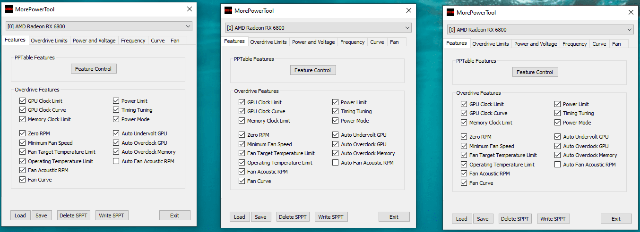Switch to Overdrive Limits tab in left window
The width and height of the screenshot is (640, 232).
pyautogui.click(x=49, y=41)
